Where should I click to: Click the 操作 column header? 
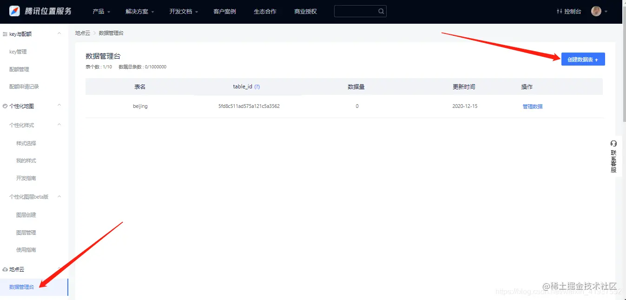coord(527,87)
